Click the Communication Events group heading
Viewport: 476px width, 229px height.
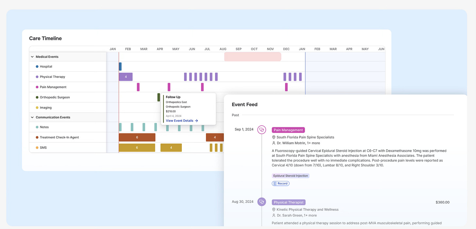click(x=53, y=117)
